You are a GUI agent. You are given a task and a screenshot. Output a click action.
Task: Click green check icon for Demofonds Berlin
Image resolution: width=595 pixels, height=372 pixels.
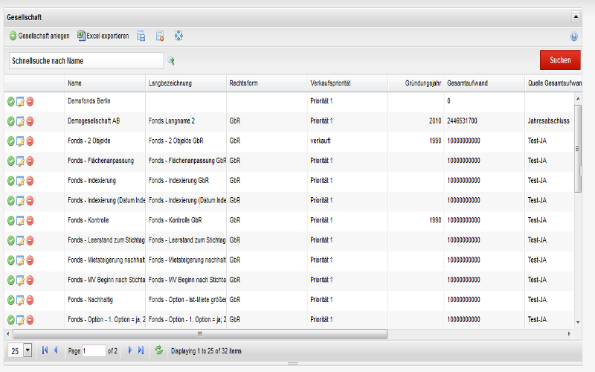coord(11,102)
